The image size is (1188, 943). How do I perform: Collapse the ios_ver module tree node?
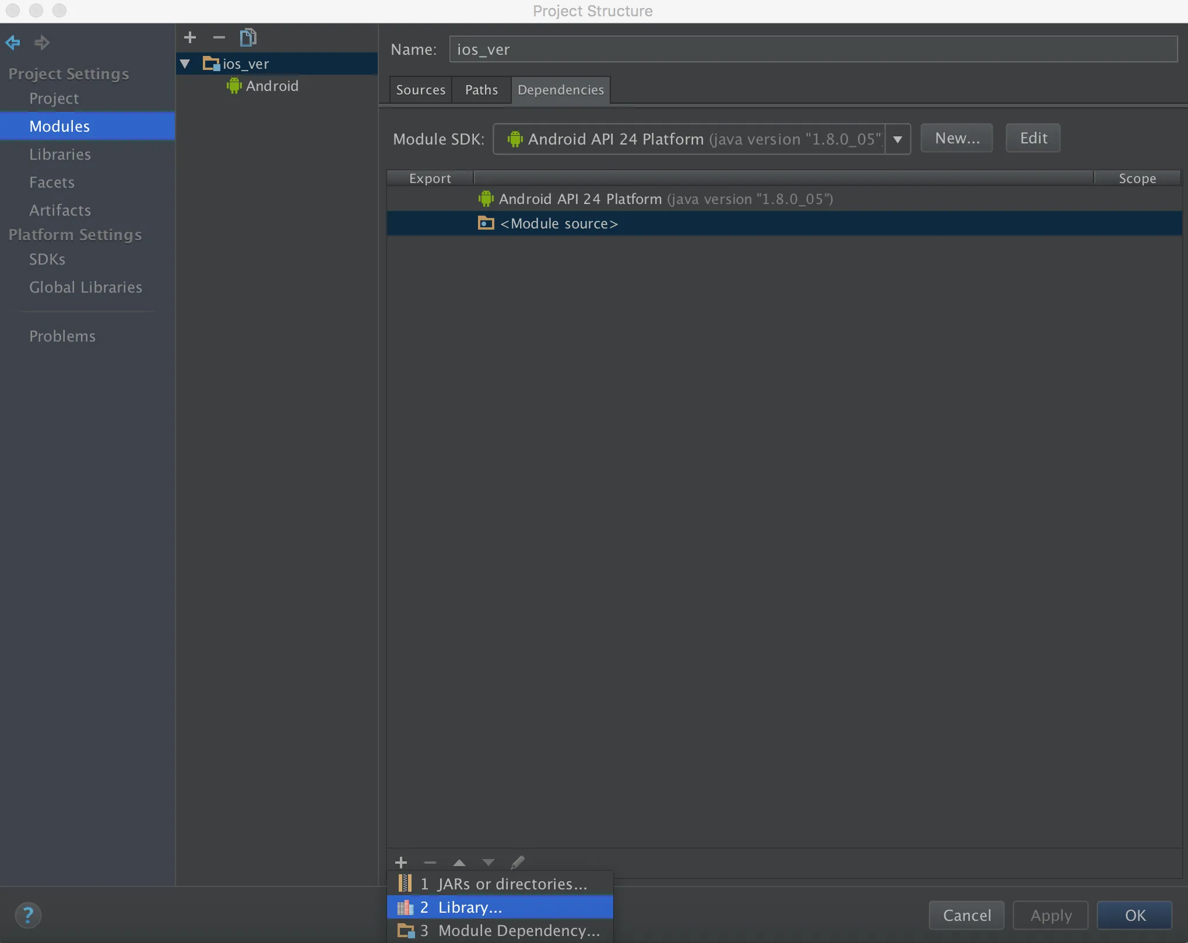185,64
